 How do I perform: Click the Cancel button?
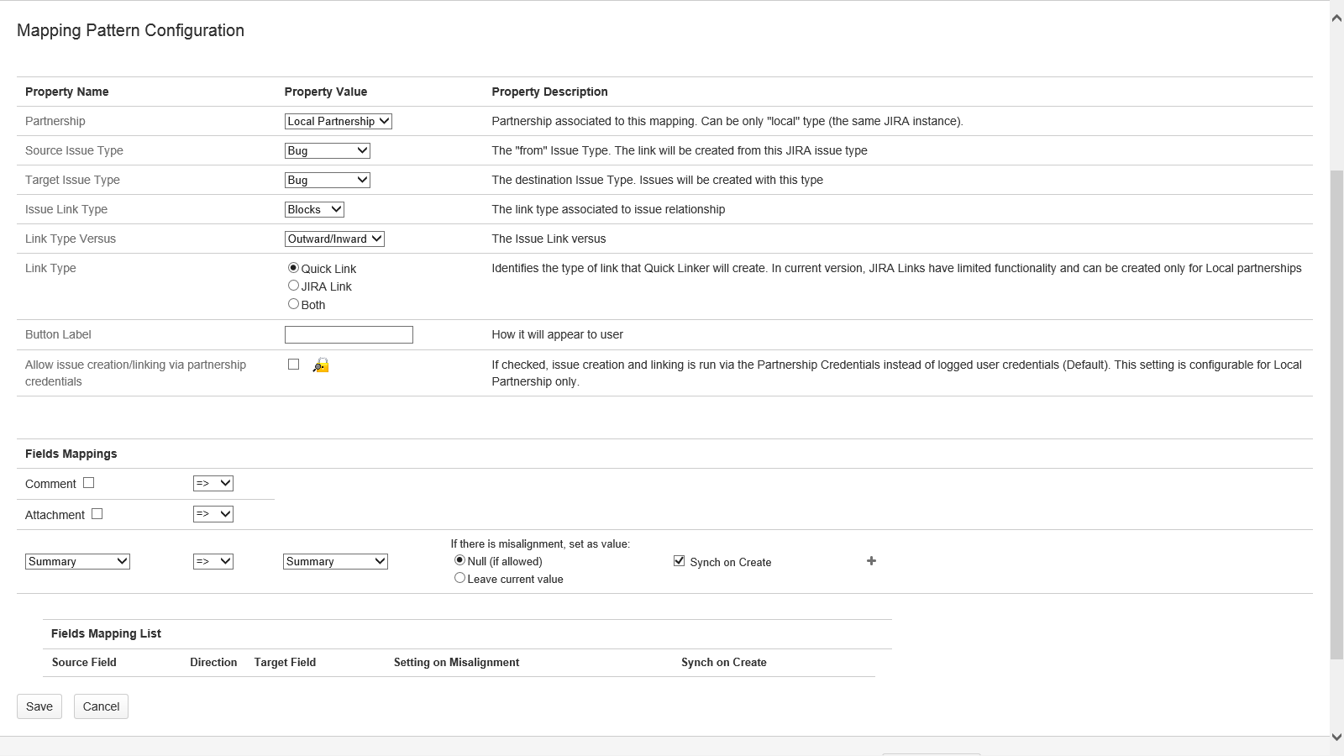(x=101, y=706)
